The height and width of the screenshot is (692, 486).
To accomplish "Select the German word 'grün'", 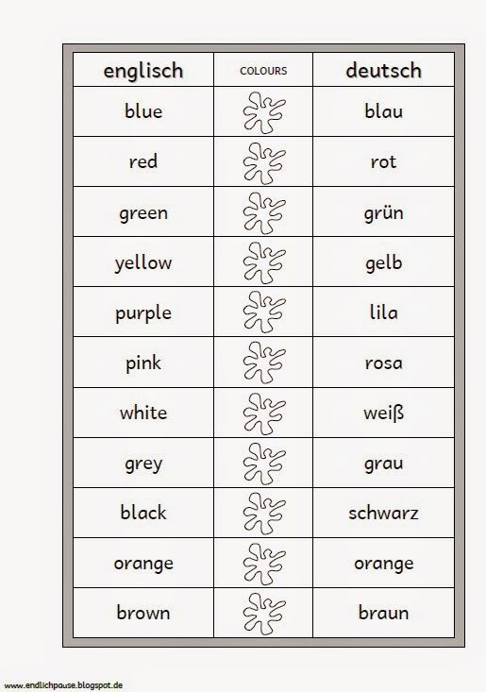I will pos(383,213).
